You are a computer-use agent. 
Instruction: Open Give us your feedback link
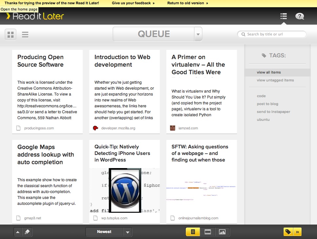pyautogui.click(x=133, y=3)
